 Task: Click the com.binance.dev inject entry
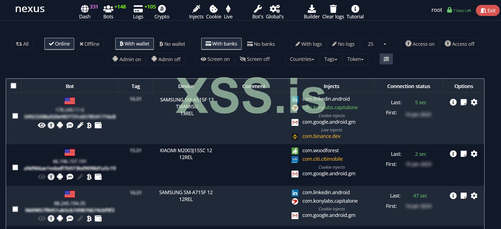click(321, 136)
